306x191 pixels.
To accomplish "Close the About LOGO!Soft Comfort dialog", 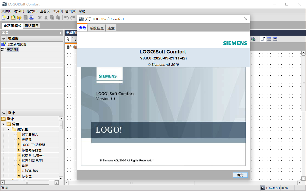I will click(246, 19).
